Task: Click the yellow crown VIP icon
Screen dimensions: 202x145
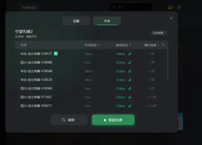Action: coord(170,7)
